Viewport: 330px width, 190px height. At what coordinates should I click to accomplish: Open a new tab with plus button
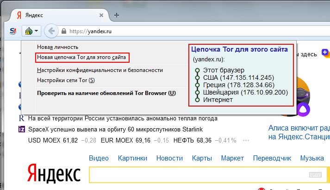pos(117,15)
